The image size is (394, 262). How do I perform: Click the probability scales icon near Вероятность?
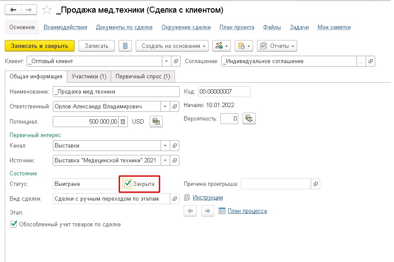[249, 118]
